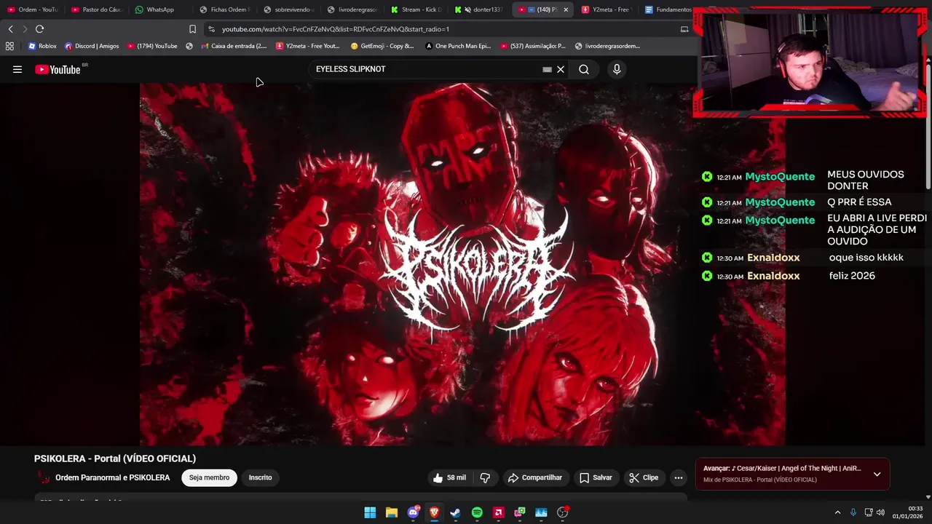932x524 pixels.
Task: Open the browser apps grid icon
Action: [x=9, y=46]
